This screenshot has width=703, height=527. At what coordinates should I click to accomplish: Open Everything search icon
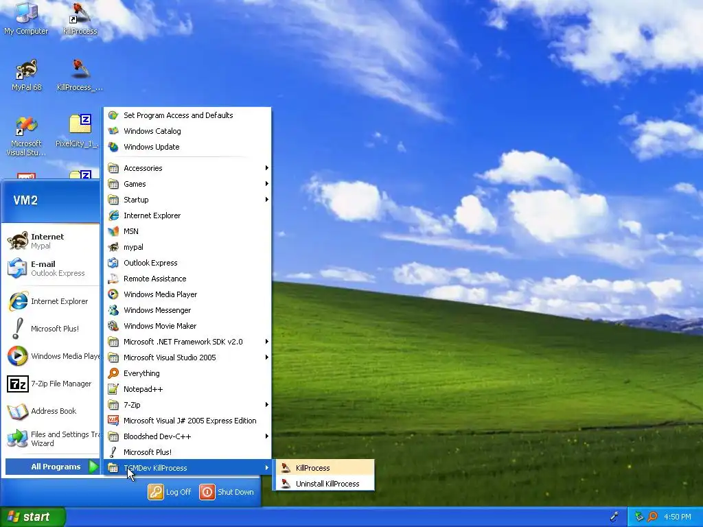[x=113, y=373]
